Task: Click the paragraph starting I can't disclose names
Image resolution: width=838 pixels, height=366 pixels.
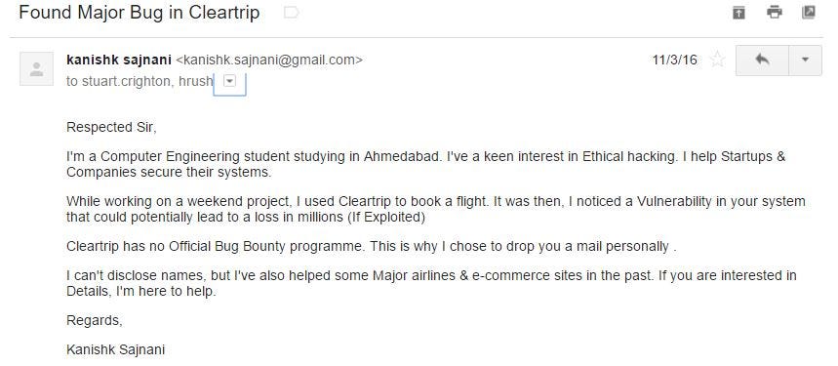Action: (431, 283)
